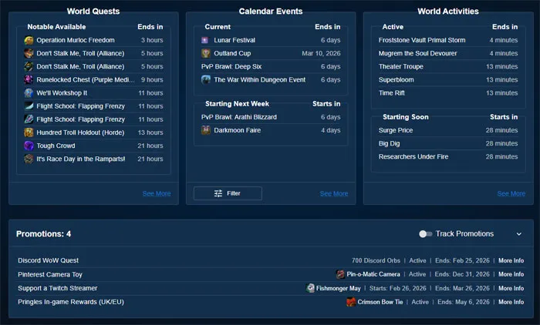Click the Crimson Bow Tie item icon
The height and width of the screenshot is (325, 540).
click(x=351, y=302)
